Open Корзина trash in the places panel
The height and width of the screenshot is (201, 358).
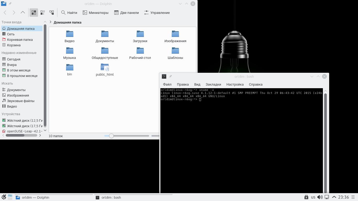tap(22, 45)
